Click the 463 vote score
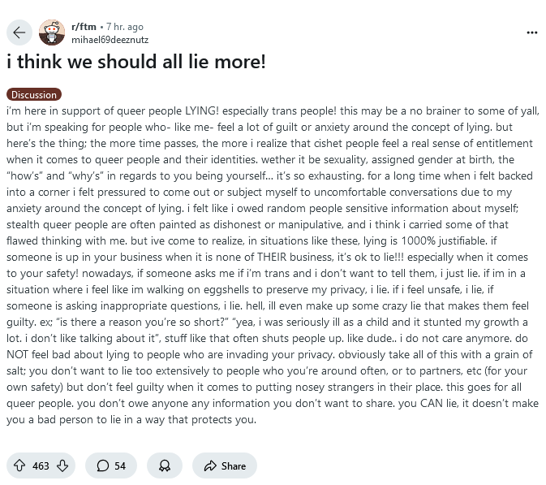The height and width of the screenshot is (485, 546). click(x=41, y=466)
